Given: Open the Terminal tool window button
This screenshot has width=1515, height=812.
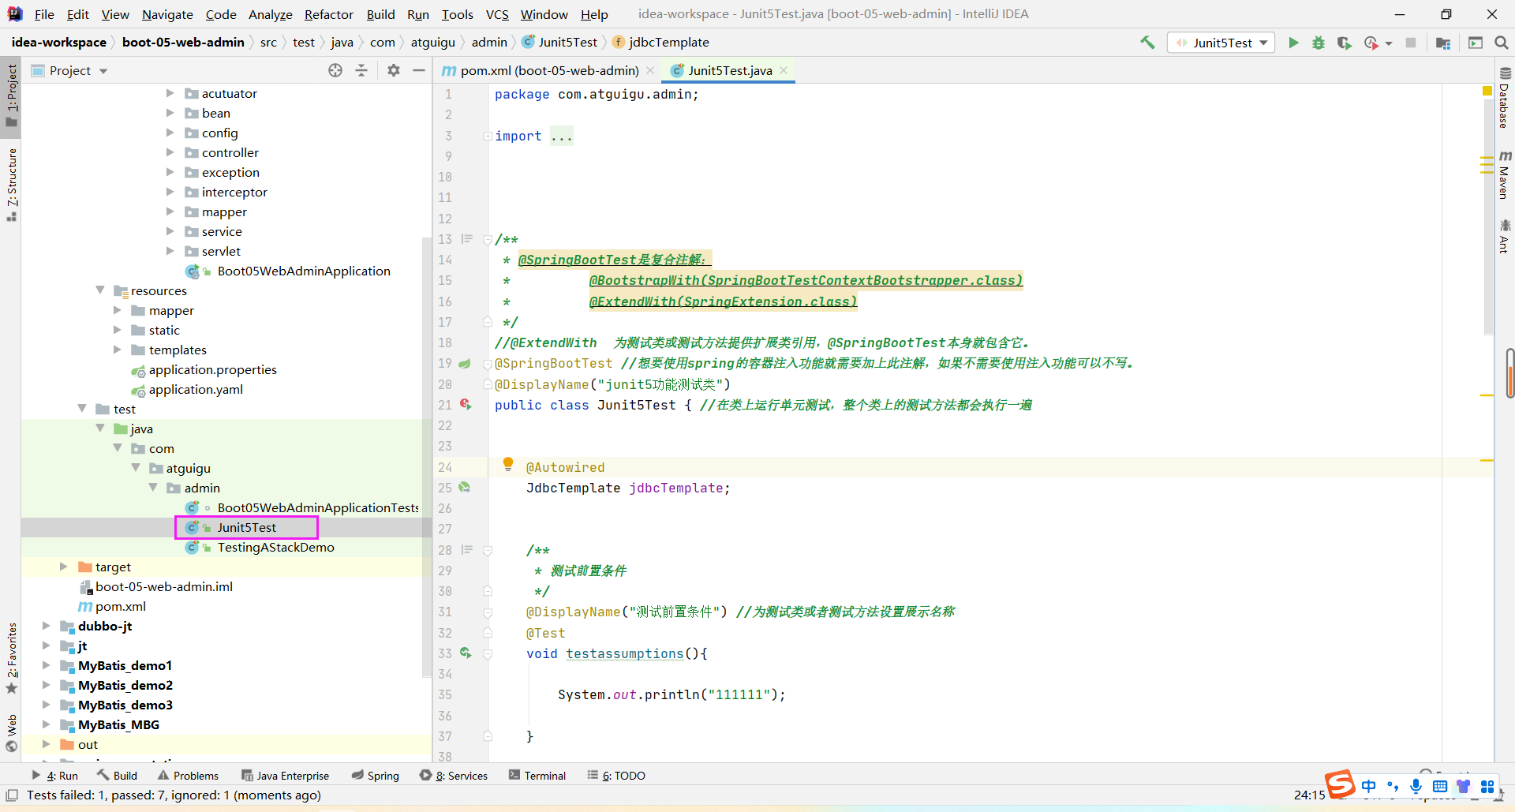Looking at the screenshot, I should tap(537, 776).
